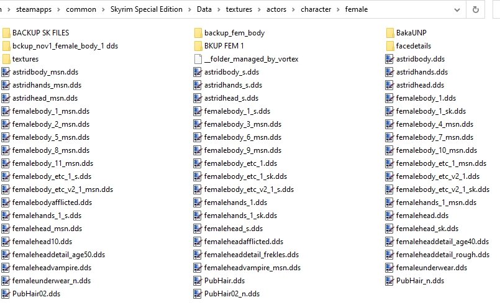The height and width of the screenshot is (305, 500).
Task: Open the BakaUNP folder icon
Action: [x=389, y=33]
